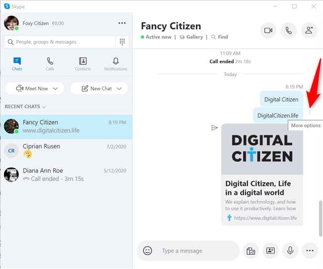Click the Skype logo in the title bar
323x269 pixels.
click(x=7, y=6)
